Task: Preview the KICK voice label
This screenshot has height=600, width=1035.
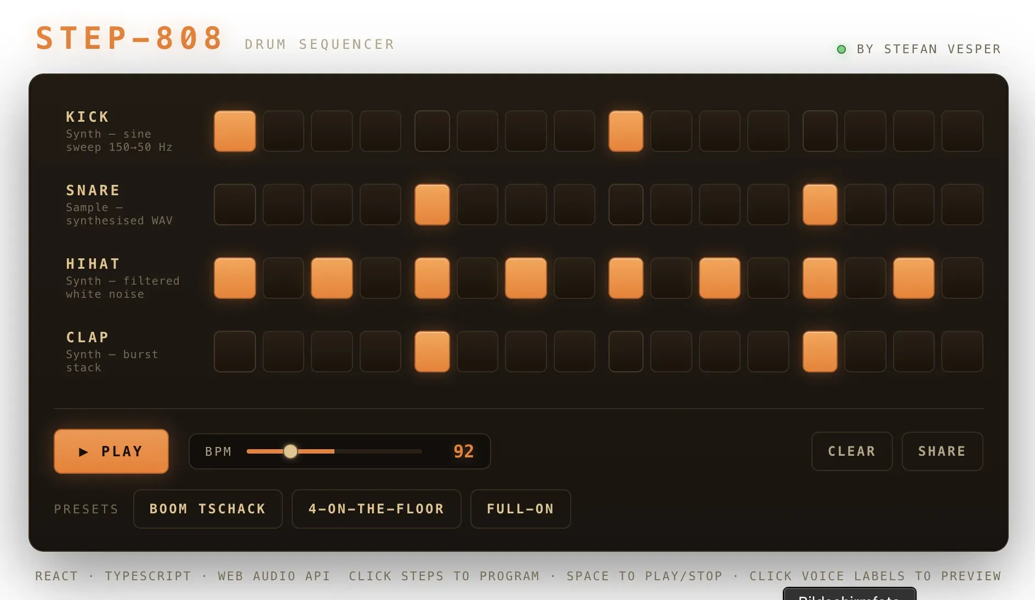Action: click(88, 117)
